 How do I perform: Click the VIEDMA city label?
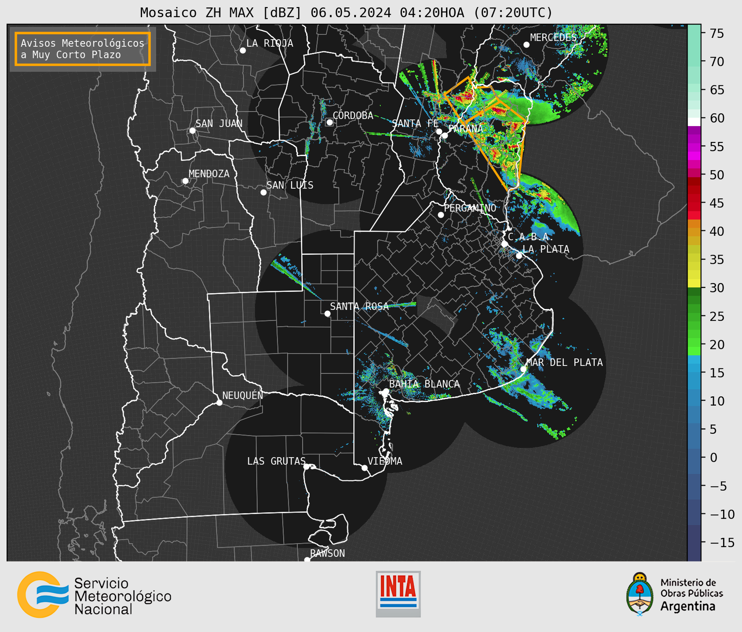(385, 461)
